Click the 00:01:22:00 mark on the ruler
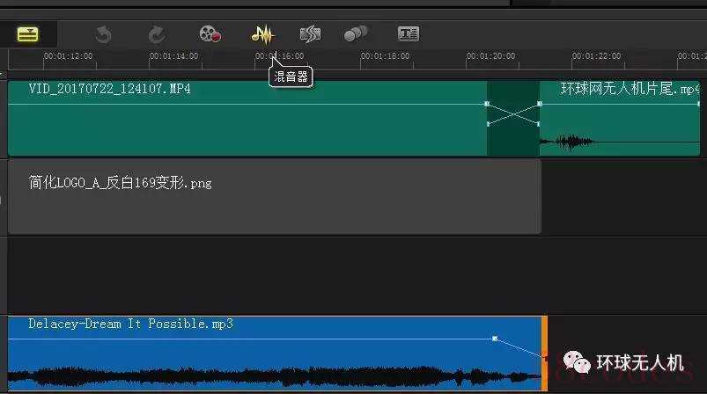The height and width of the screenshot is (394, 707). point(596,56)
